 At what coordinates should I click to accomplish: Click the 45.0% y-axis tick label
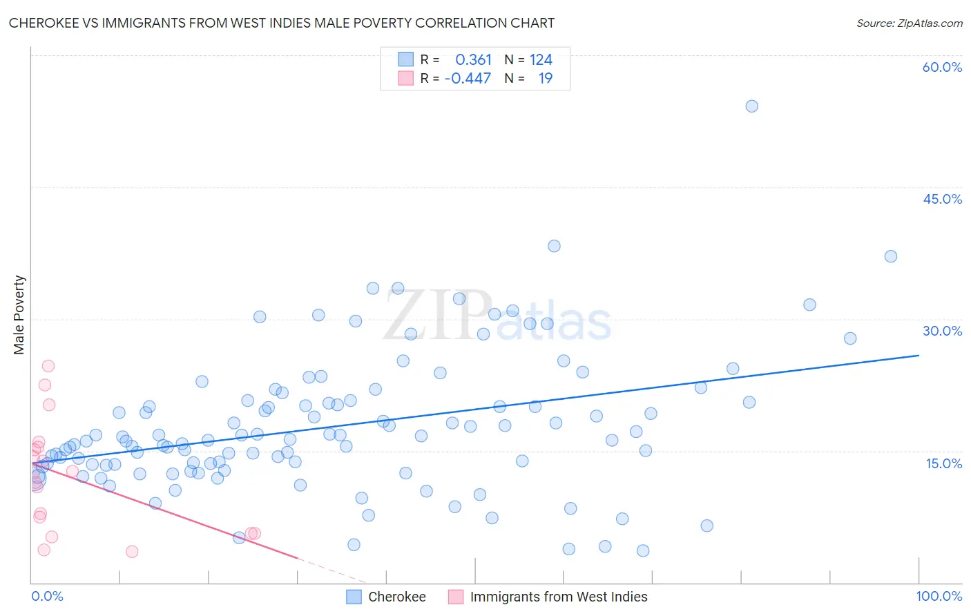click(942, 200)
